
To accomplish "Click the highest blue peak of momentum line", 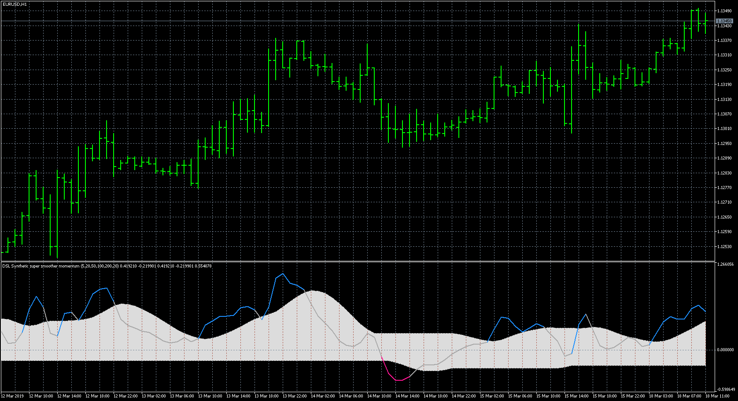I will 282,274.
